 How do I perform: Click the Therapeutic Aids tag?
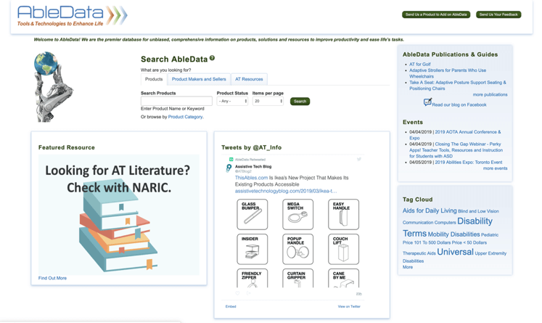tap(419, 253)
